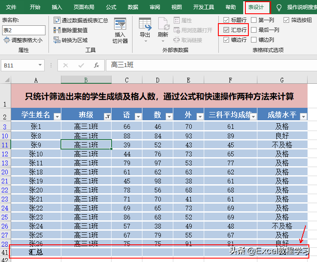Click Summarize with PivotTable (通过数据透视表汇总)
The width and height of the screenshot is (317, 262).
[x=81, y=20]
